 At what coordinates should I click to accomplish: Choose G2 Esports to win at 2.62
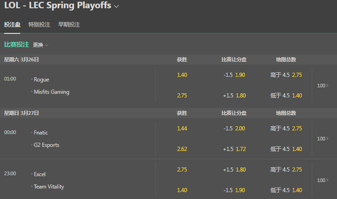point(182,149)
